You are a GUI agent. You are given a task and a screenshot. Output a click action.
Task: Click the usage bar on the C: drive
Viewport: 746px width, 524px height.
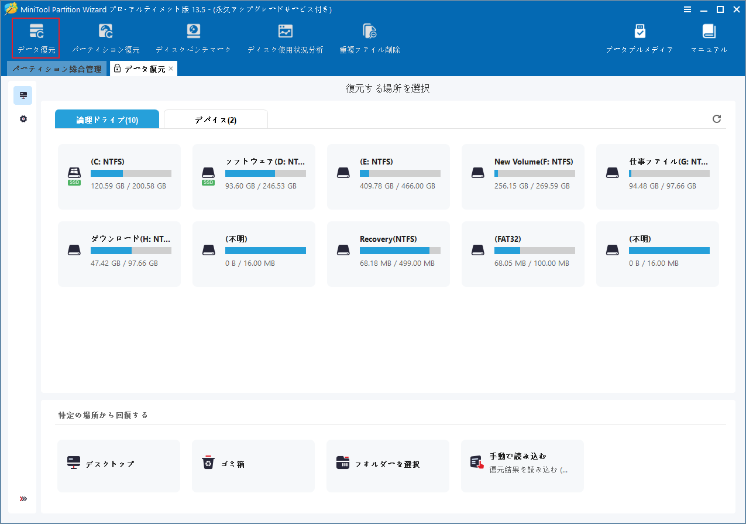[130, 173]
